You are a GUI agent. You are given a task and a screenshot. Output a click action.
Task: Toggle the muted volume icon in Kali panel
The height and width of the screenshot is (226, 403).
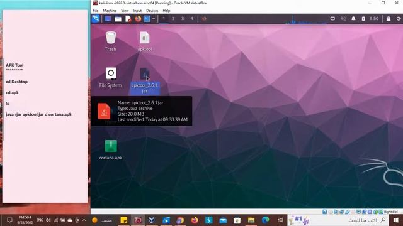tap(343, 19)
